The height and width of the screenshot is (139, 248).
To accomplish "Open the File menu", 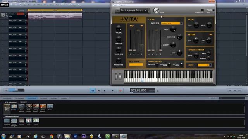I will pos(29,5).
